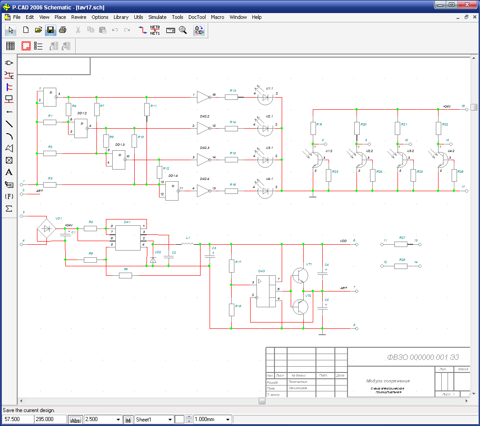This screenshot has height=426, width=480.
Task: Click the X coordinate field 57.500
Action: coord(17,419)
